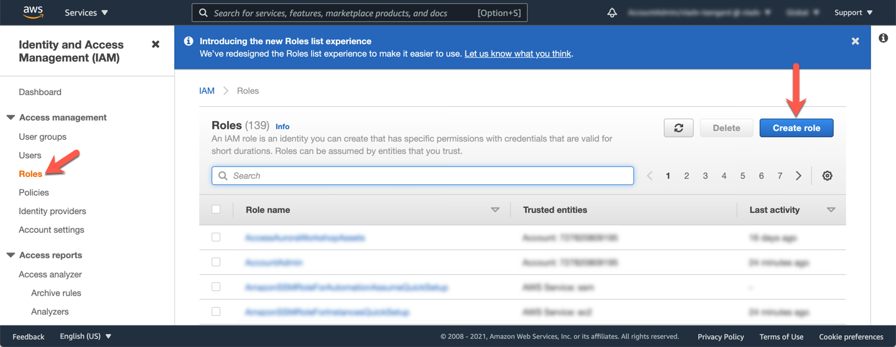Open the notifications bell icon

click(612, 12)
